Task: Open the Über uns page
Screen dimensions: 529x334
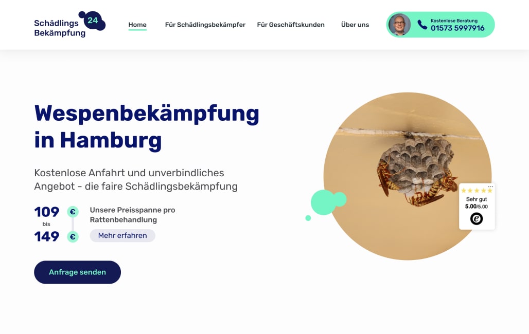Action: pyautogui.click(x=355, y=25)
